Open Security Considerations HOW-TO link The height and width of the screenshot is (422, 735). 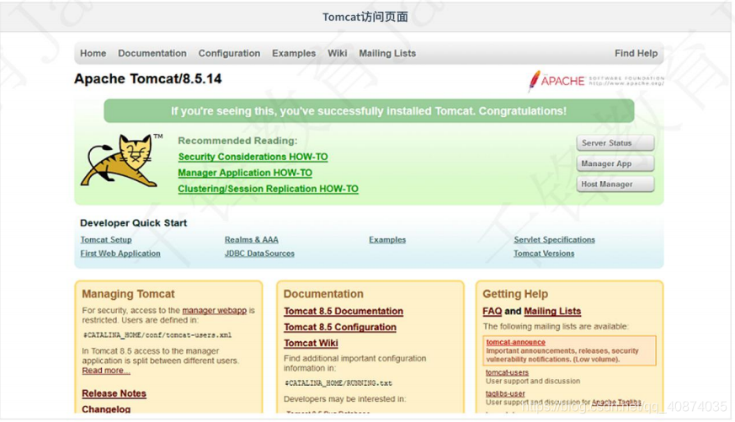coord(253,157)
